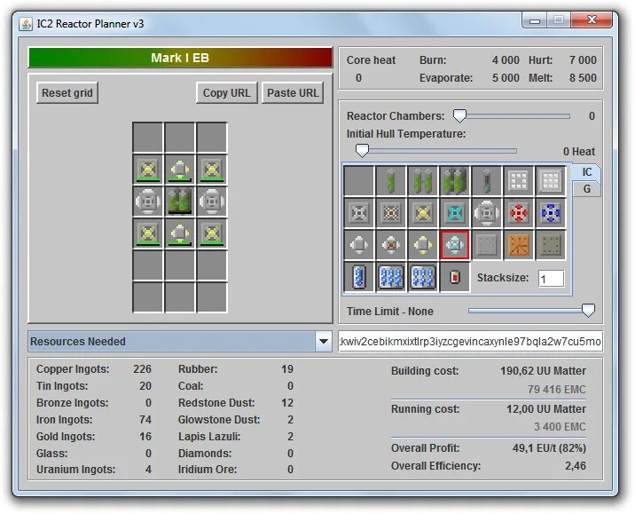Select the cyan advanced heat vent in the palette

(x=455, y=213)
